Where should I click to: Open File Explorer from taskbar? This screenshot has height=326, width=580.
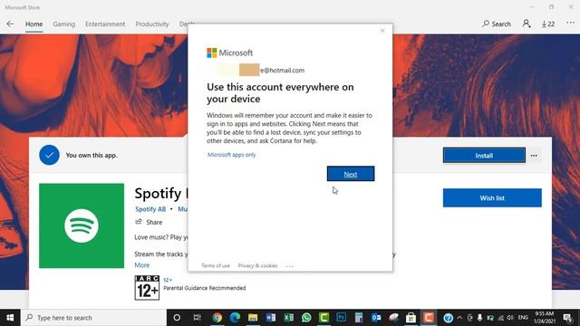coord(253,318)
